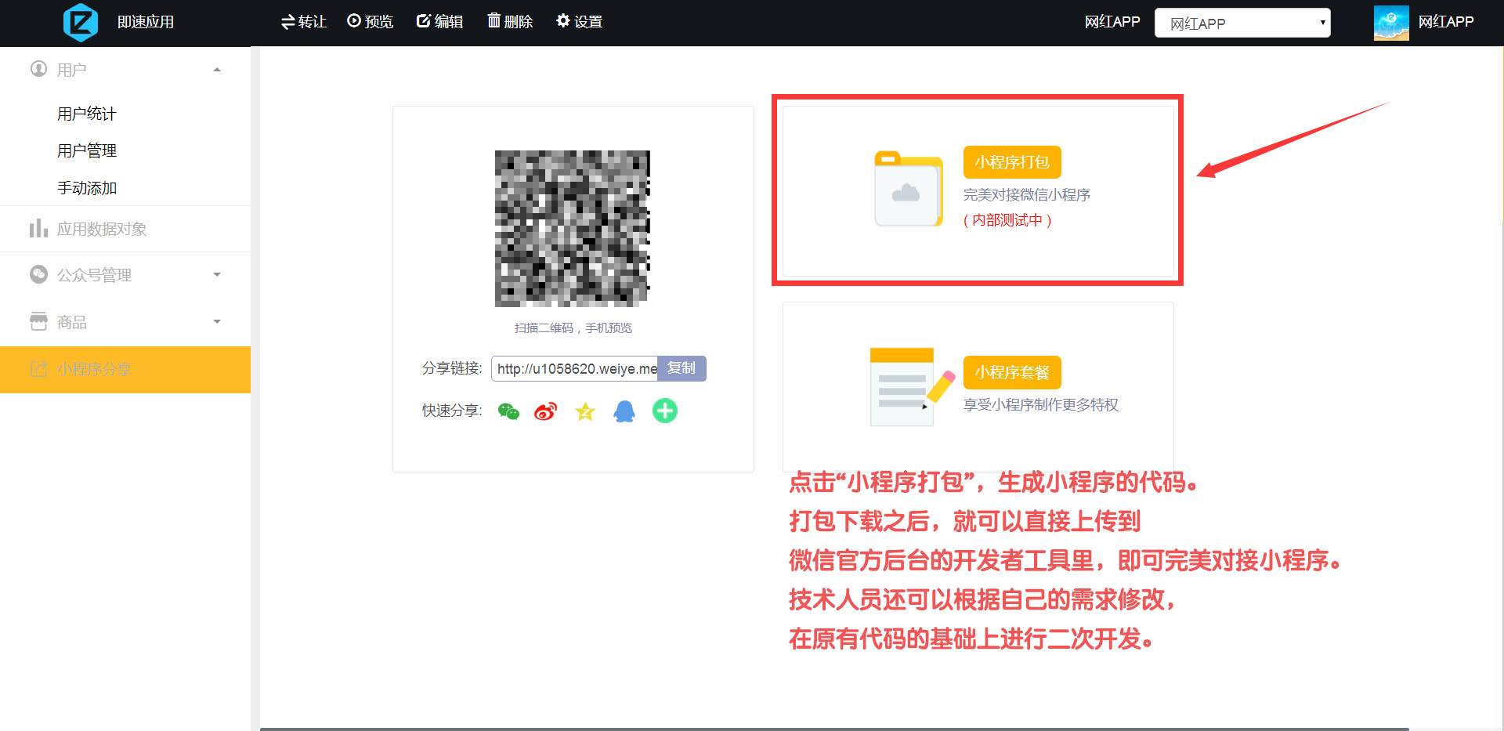Expand the 商品 section arrow
The height and width of the screenshot is (731, 1504).
(x=217, y=322)
